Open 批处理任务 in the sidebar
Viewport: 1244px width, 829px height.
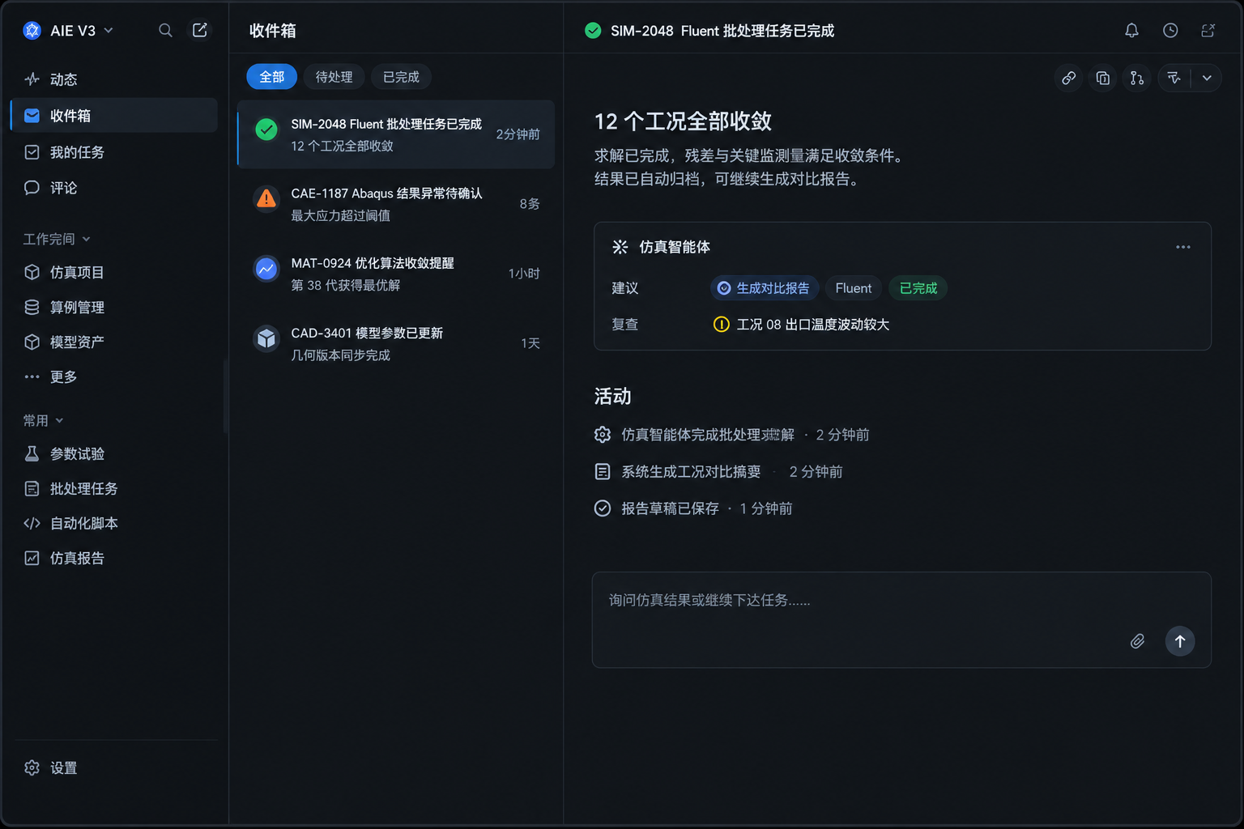tap(114, 488)
